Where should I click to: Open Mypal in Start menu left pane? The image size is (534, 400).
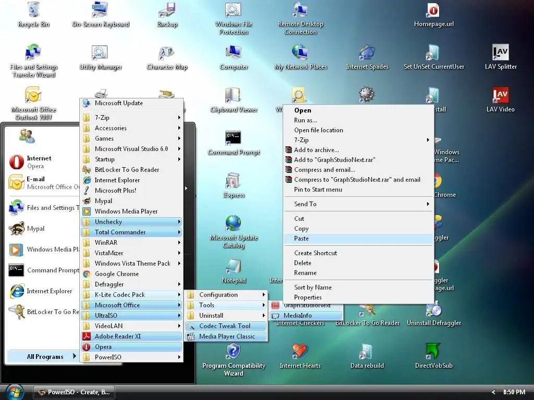[43, 229]
